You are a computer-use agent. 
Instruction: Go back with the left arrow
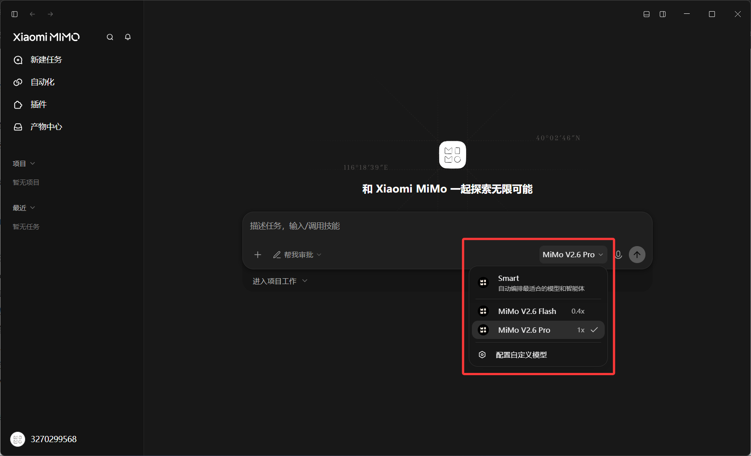[x=32, y=14]
